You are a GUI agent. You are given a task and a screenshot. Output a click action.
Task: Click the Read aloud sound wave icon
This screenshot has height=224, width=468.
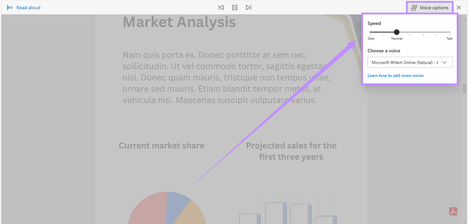pos(10,8)
